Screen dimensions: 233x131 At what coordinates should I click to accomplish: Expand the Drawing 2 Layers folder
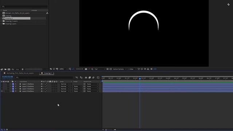pyautogui.click(x=1, y=21)
